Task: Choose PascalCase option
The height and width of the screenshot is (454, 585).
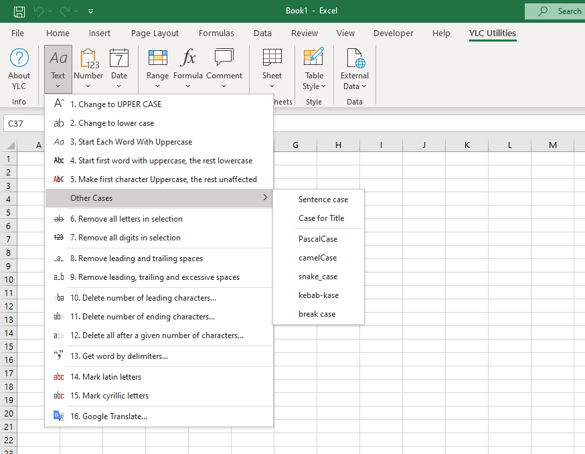Action: click(x=317, y=239)
